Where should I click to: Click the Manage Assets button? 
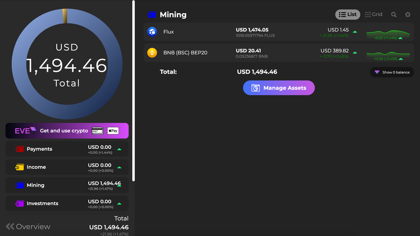click(279, 88)
